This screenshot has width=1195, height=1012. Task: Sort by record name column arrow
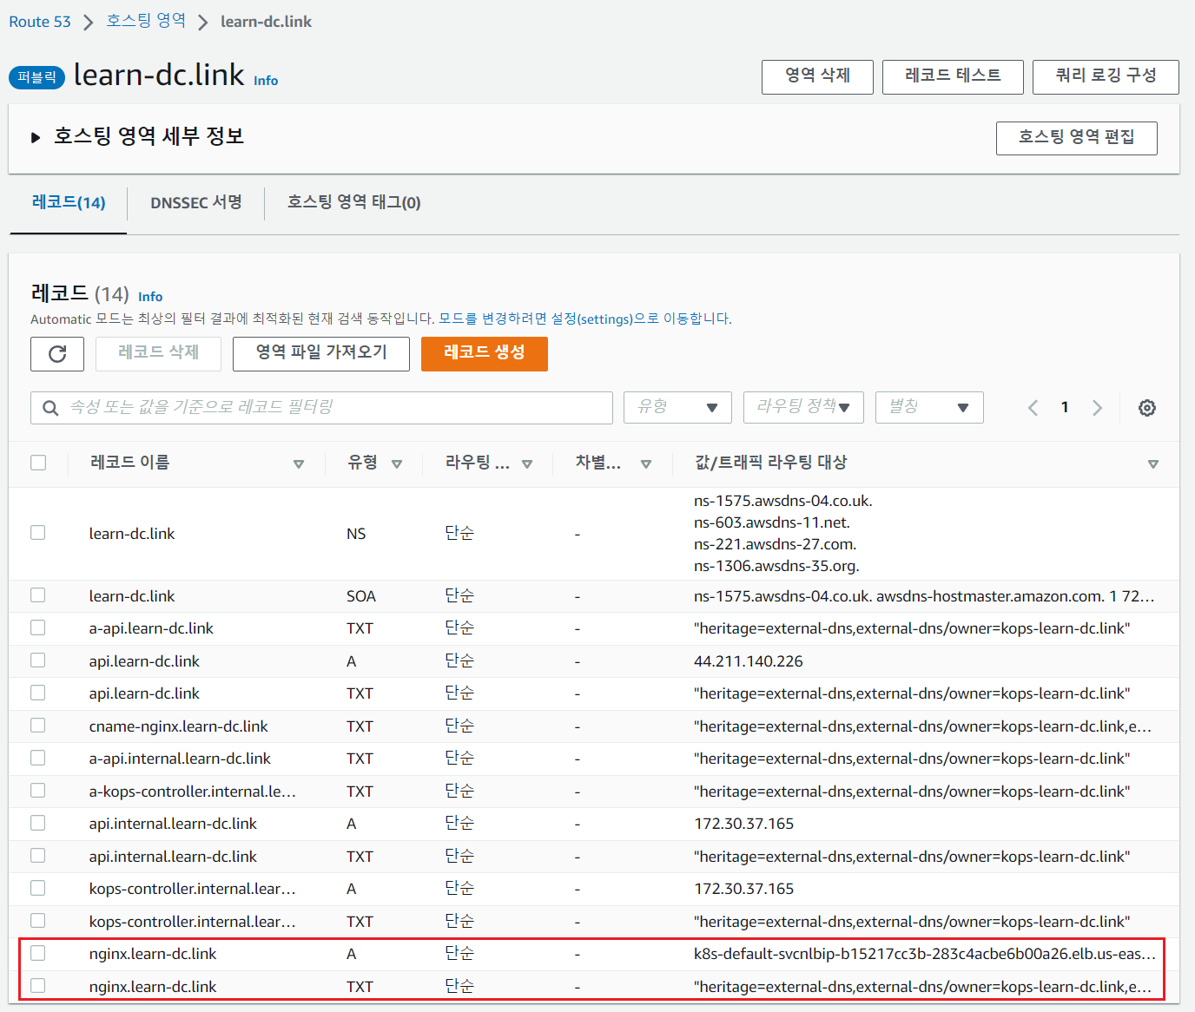click(x=299, y=464)
